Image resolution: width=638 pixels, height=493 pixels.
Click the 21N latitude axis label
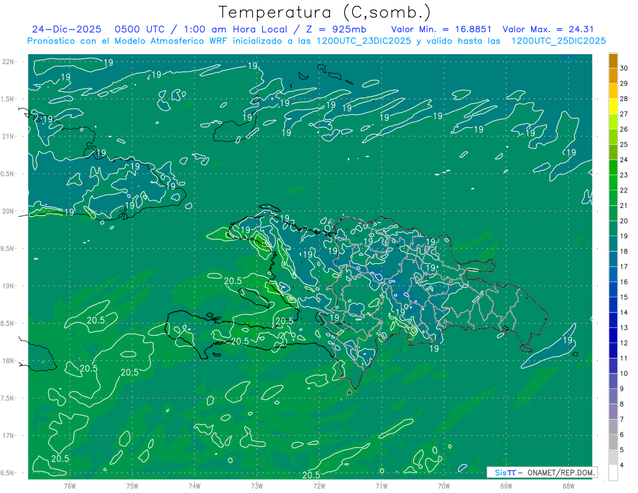click(9, 136)
